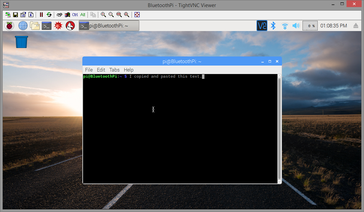Launch the web browser globe icon
Image resolution: width=364 pixels, height=212 pixels.
[x=23, y=26]
